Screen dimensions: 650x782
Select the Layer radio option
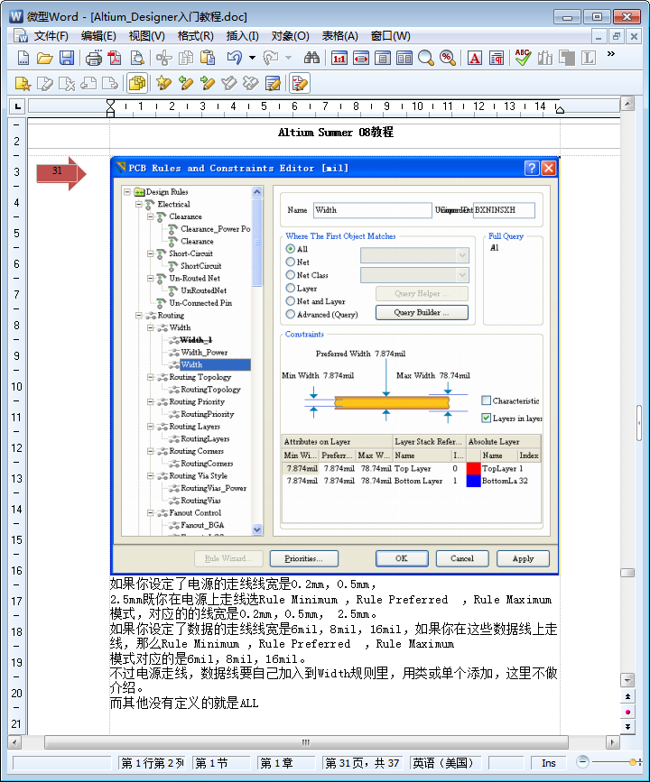pos(290,289)
